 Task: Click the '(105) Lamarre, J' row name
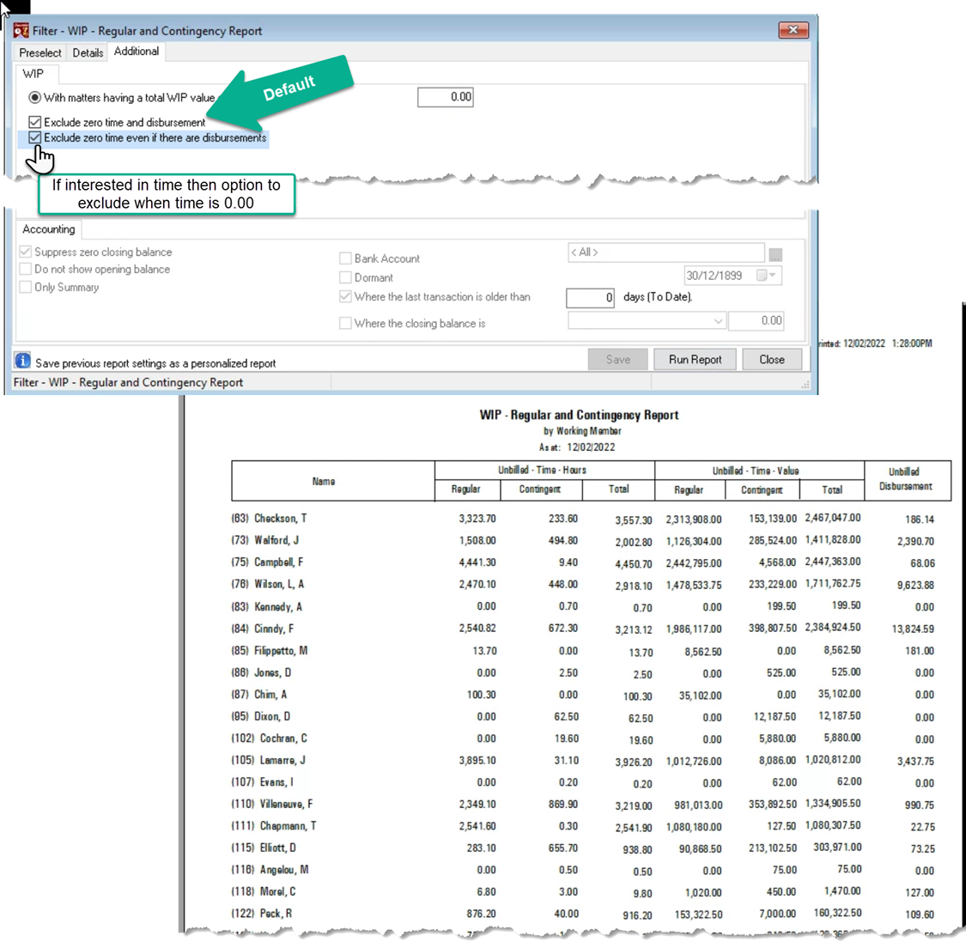coord(268,760)
